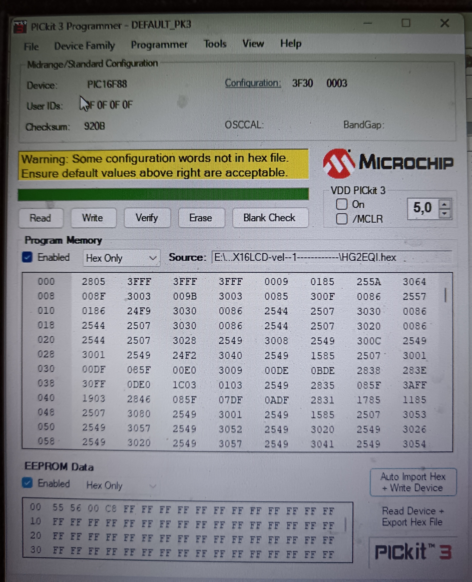The image size is (472, 582).
Task: Click program memory cell 300C in row 020
Action: point(368,341)
